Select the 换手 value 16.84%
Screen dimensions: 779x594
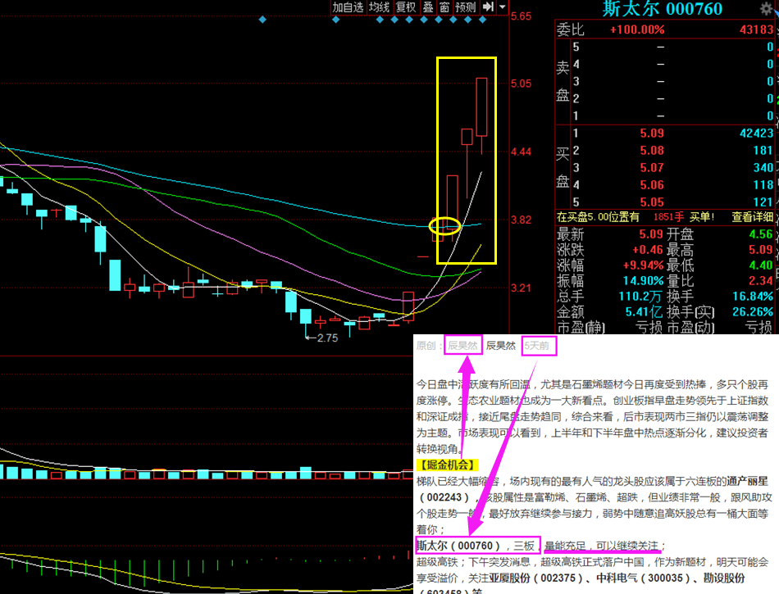click(753, 297)
